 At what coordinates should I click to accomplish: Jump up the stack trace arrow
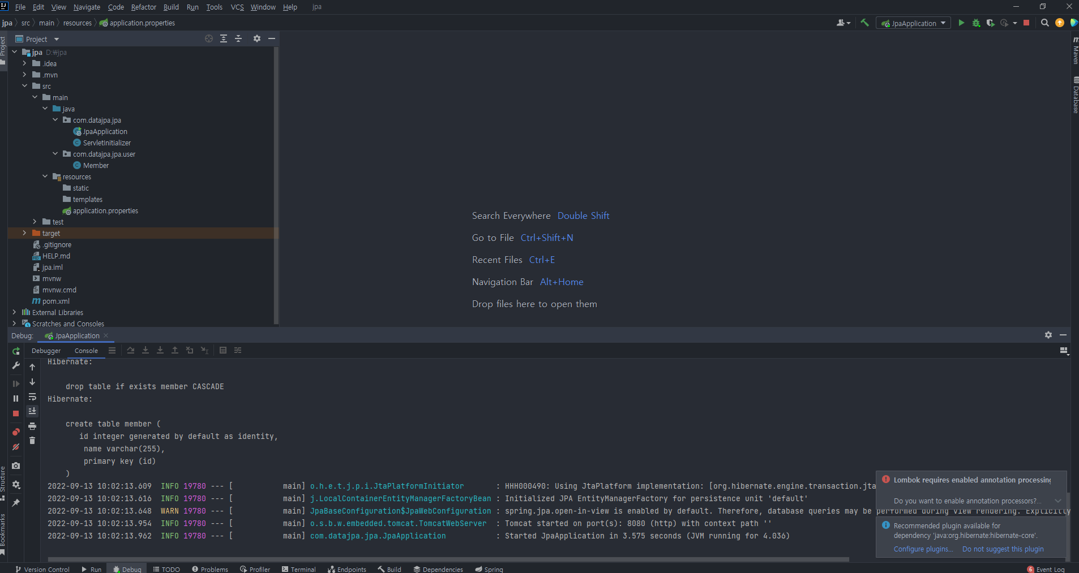pyautogui.click(x=32, y=367)
